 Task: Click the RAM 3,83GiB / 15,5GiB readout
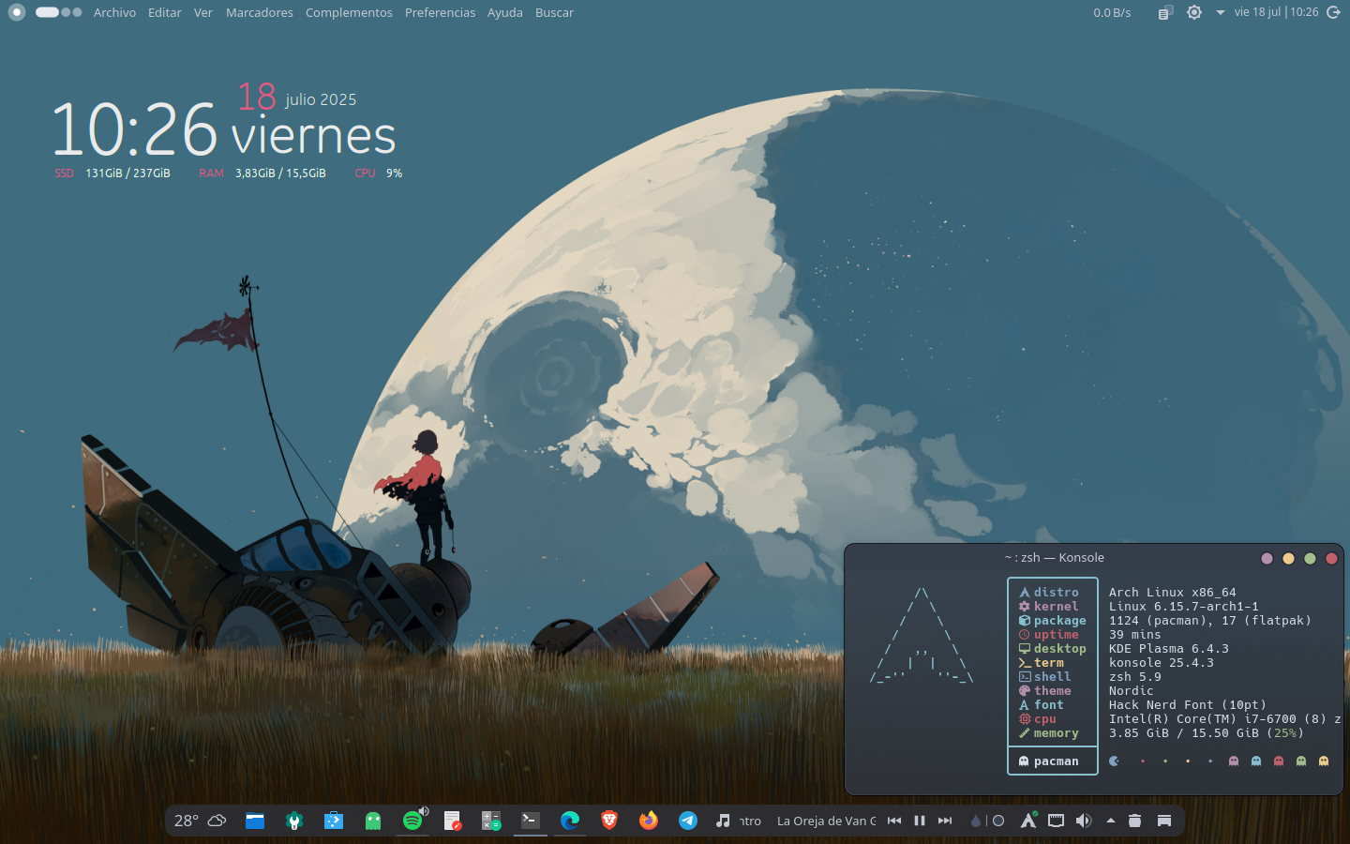[262, 173]
